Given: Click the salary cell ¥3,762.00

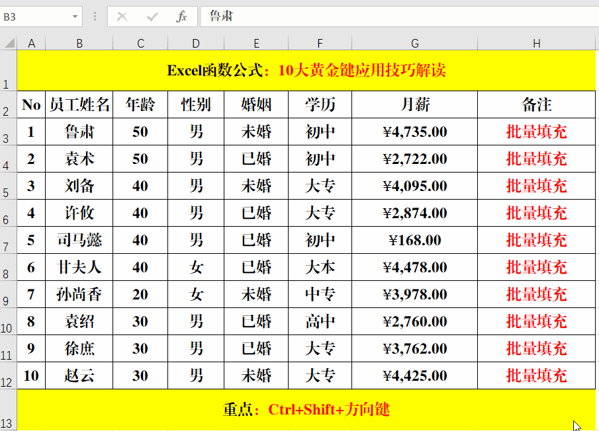Looking at the screenshot, I should 414,348.
